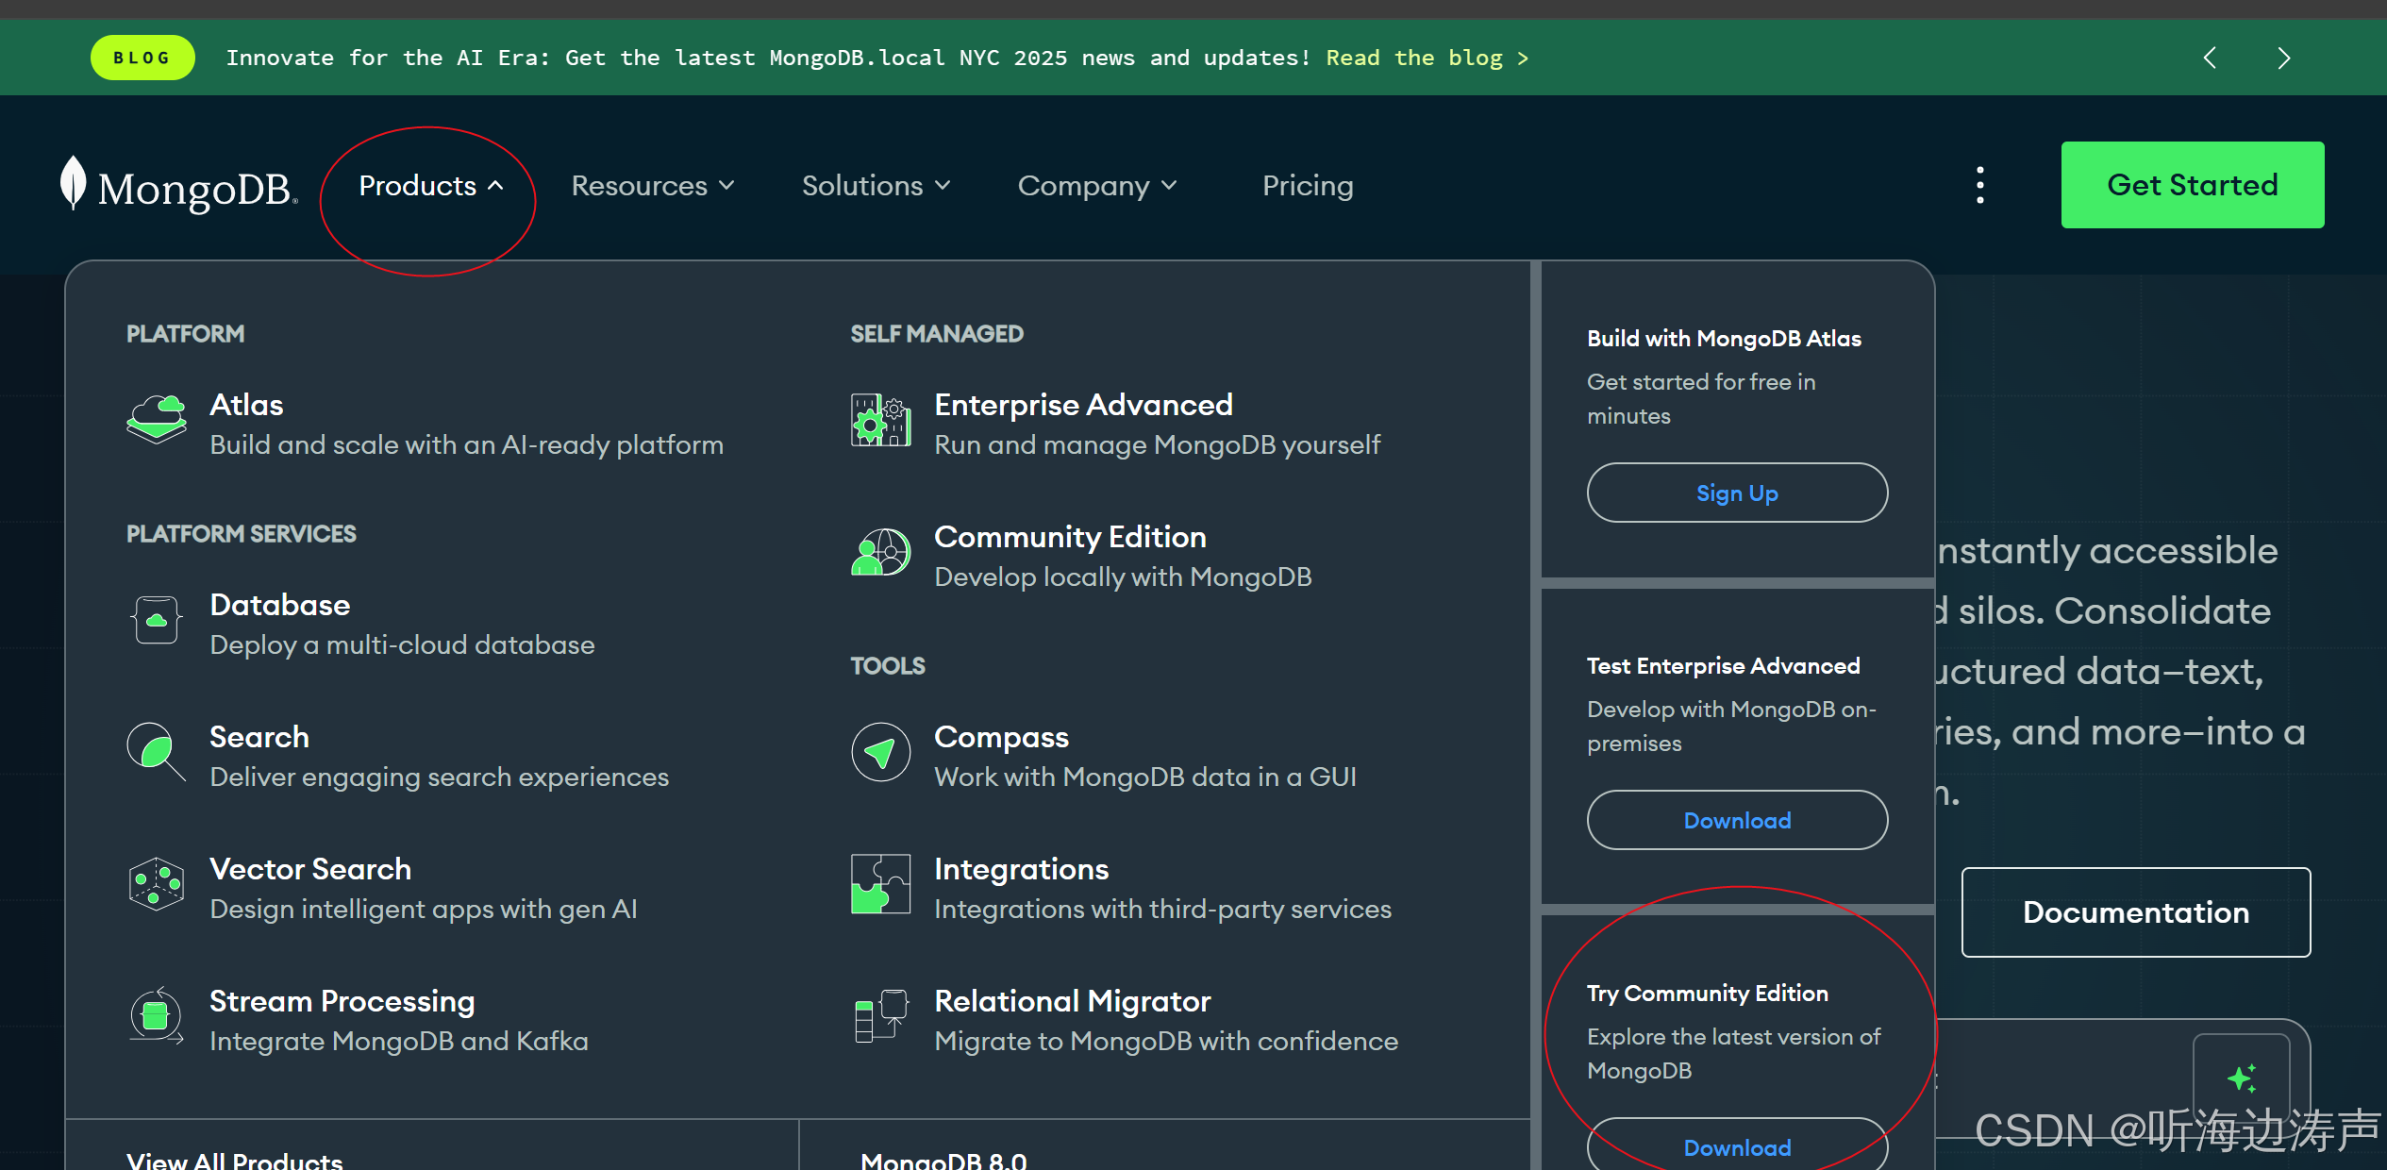Click the Enterprise Advanced gear icon
Screen dimensions: 2387x1170
880,420
